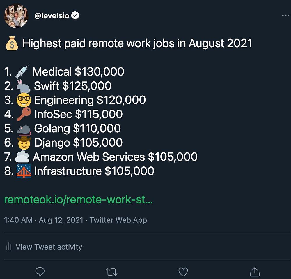Screen dimensions: 291x279
Task: Retweet this tweet
Action: [x=111, y=272]
